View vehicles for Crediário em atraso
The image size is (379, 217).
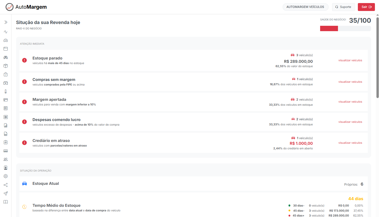pos(350,143)
